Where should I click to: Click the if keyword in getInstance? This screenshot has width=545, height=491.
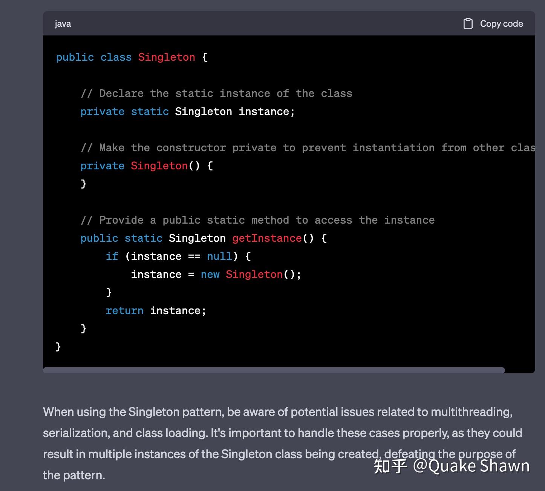(x=112, y=256)
